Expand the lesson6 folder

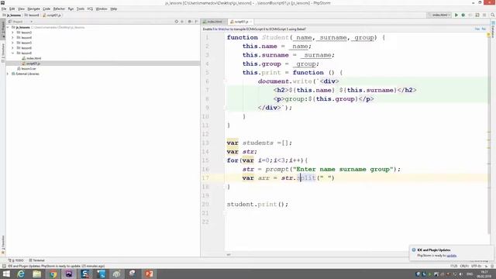pyautogui.click(x=12, y=48)
